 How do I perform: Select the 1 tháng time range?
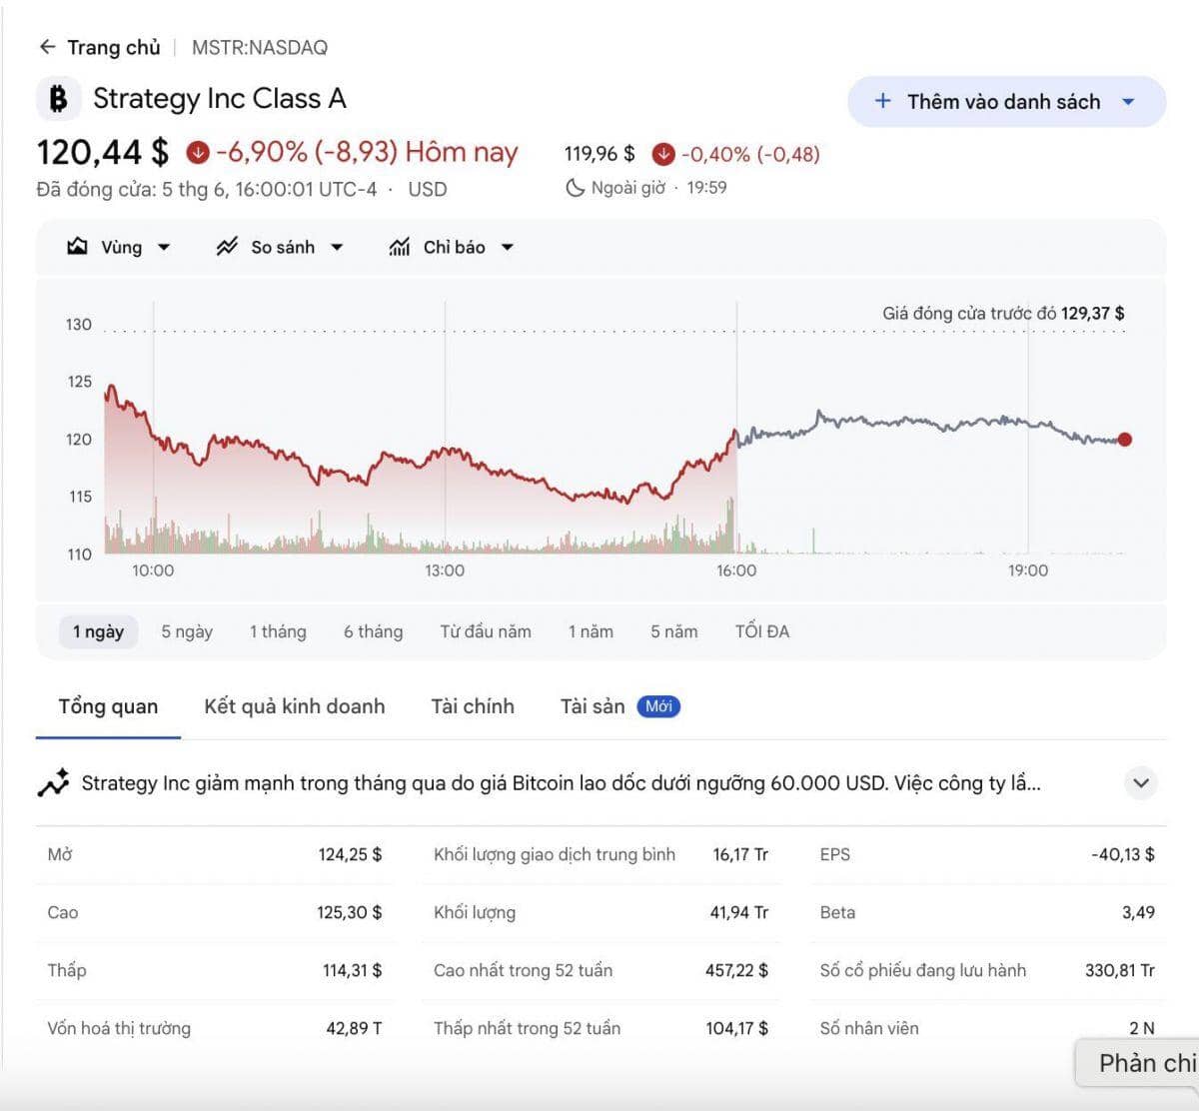point(278,631)
